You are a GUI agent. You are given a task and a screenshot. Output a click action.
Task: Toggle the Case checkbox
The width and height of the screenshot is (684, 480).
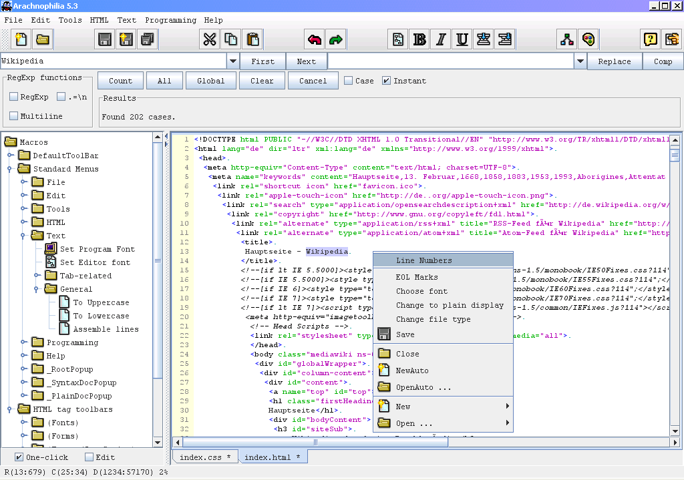(x=348, y=81)
